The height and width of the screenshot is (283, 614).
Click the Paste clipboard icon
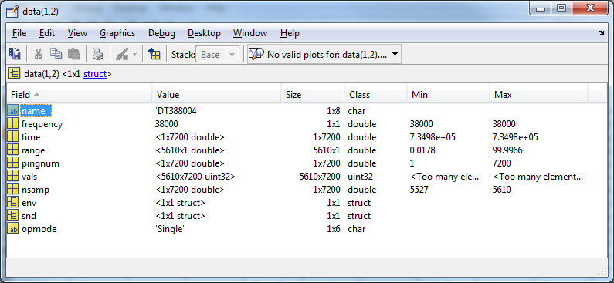point(73,54)
